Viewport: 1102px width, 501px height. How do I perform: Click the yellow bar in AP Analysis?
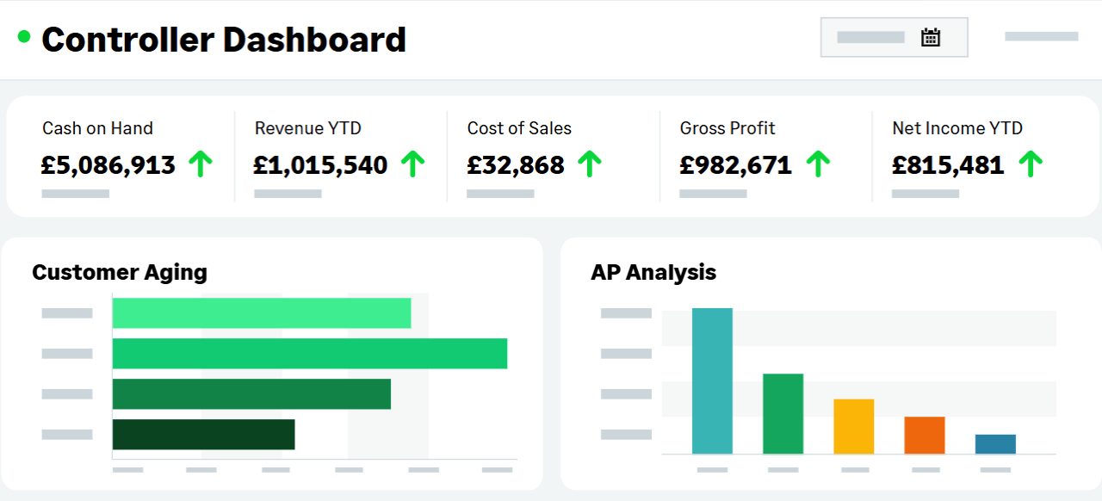854,426
